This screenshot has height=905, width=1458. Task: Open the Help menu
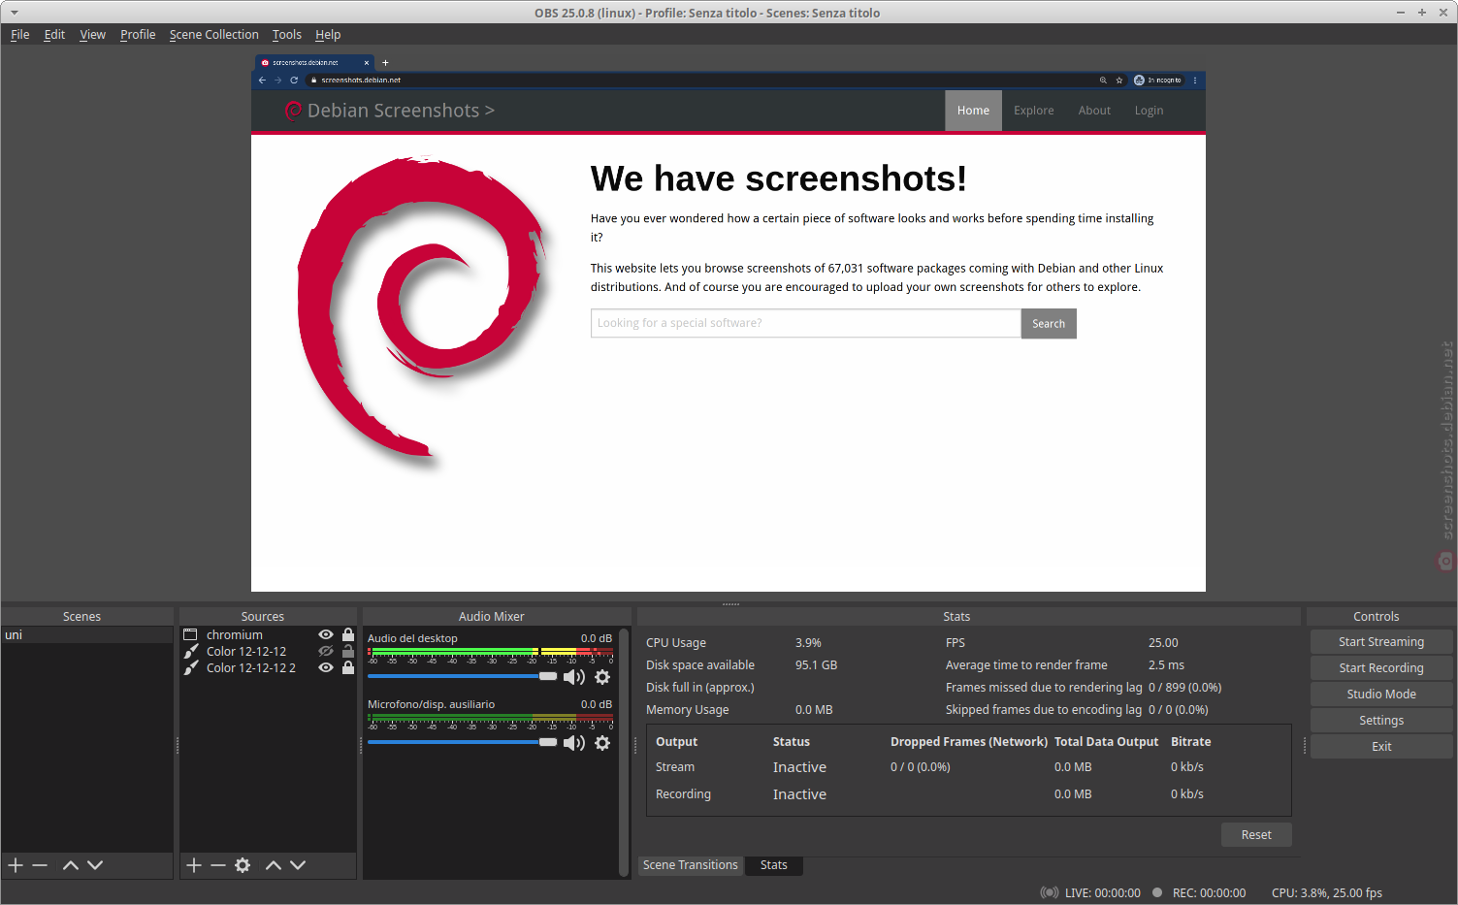(x=328, y=34)
